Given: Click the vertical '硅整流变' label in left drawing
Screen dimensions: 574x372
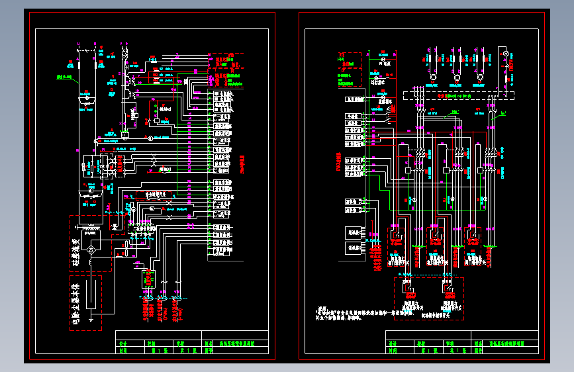Looking at the screenshot, I should (75, 253).
